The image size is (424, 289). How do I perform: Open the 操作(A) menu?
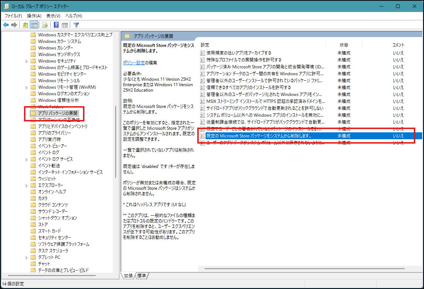34,16
